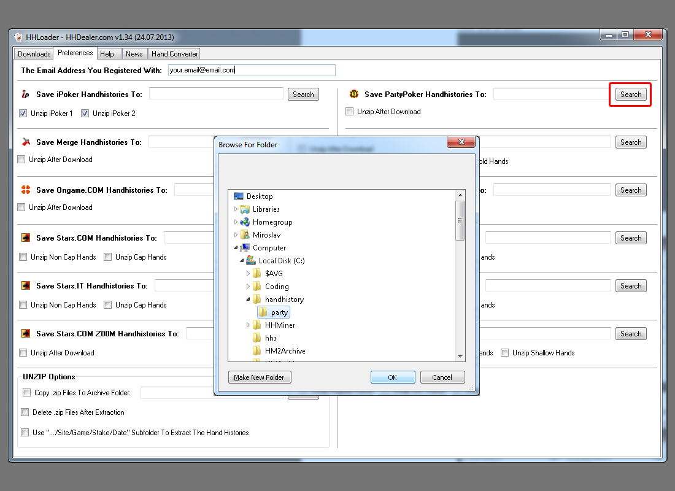Select the Libraries icon in tree
This screenshot has height=491, width=675.
pyautogui.click(x=245, y=209)
